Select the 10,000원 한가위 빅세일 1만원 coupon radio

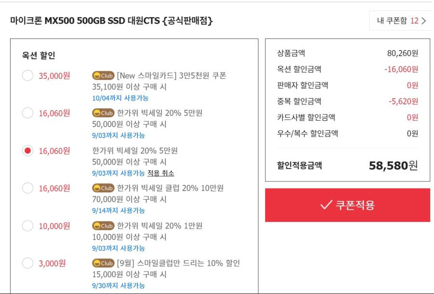point(27,226)
